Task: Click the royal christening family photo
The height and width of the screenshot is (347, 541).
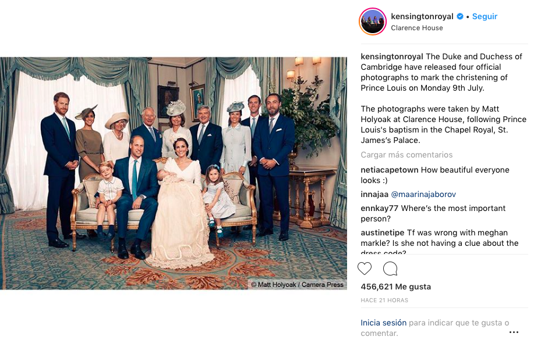Action: [174, 173]
